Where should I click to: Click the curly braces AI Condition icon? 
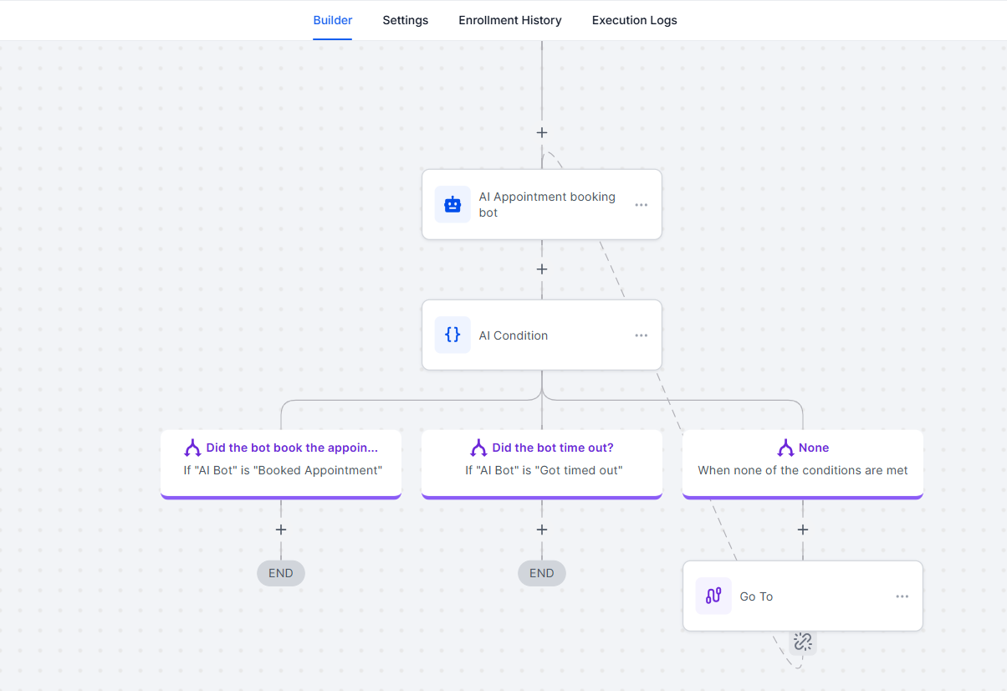[x=452, y=335]
